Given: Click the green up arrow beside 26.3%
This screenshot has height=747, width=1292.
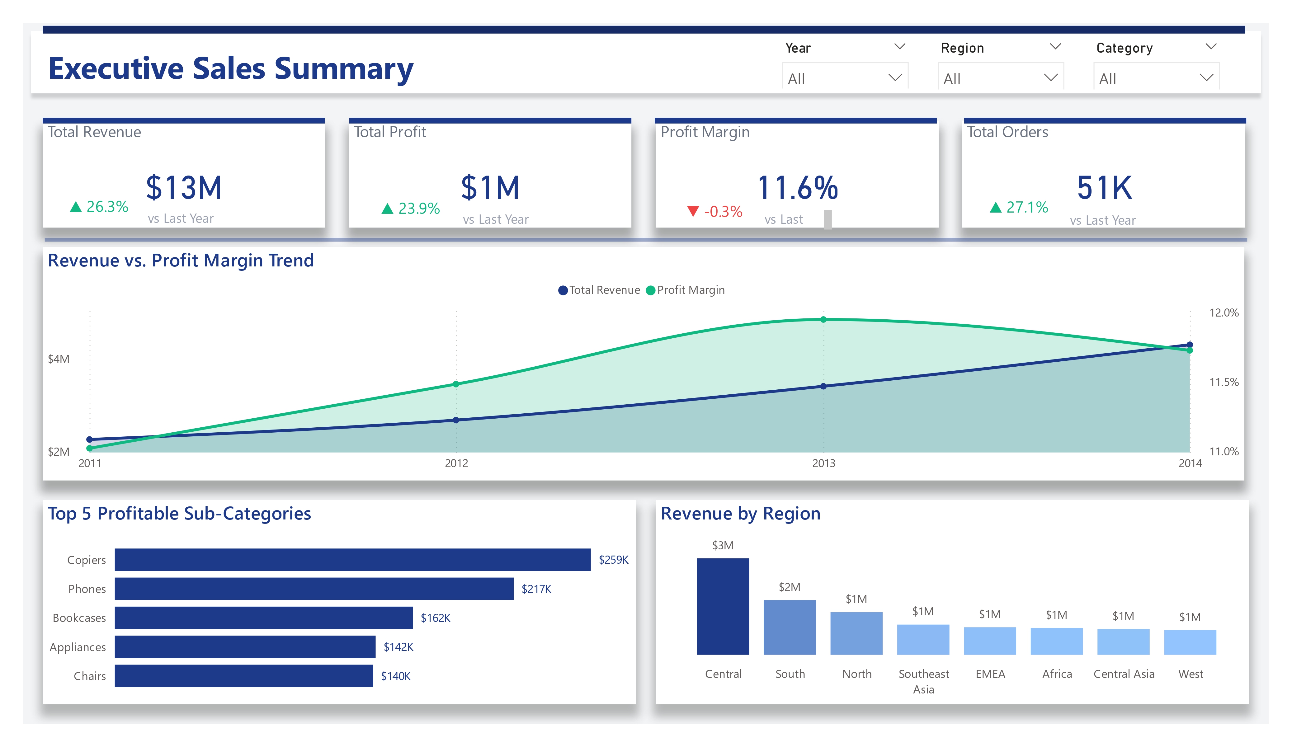Looking at the screenshot, I should [x=76, y=207].
